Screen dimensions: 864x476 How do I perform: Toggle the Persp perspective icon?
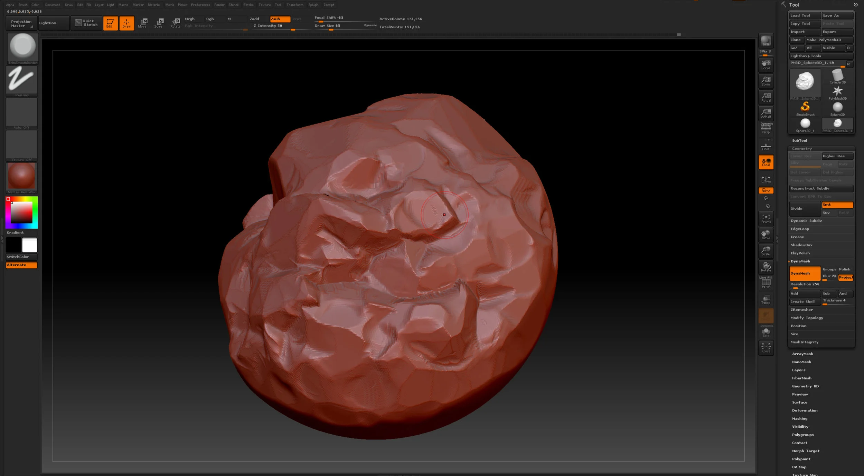766,128
